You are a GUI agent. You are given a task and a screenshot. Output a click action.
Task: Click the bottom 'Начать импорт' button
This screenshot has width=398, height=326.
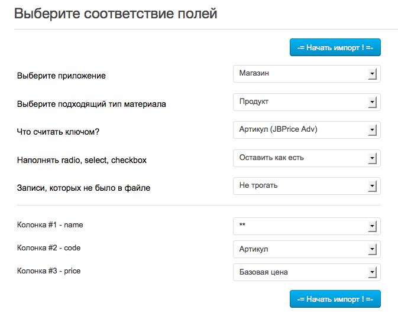point(335,298)
